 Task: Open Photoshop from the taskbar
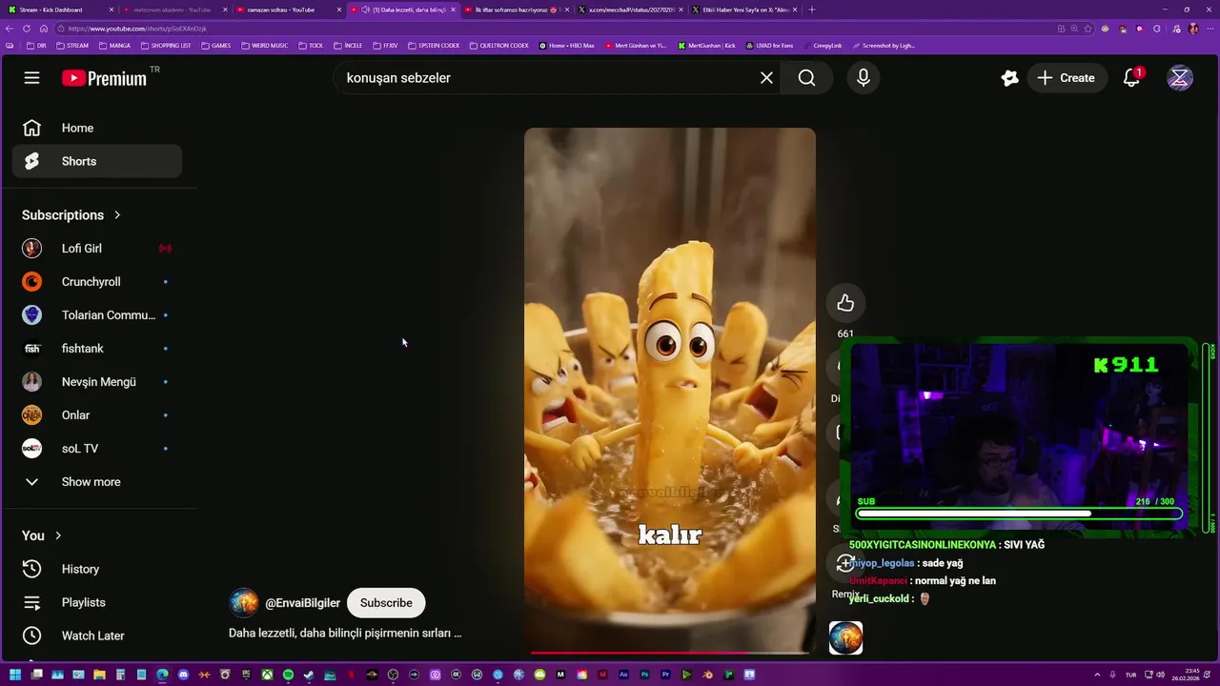(644, 675)
